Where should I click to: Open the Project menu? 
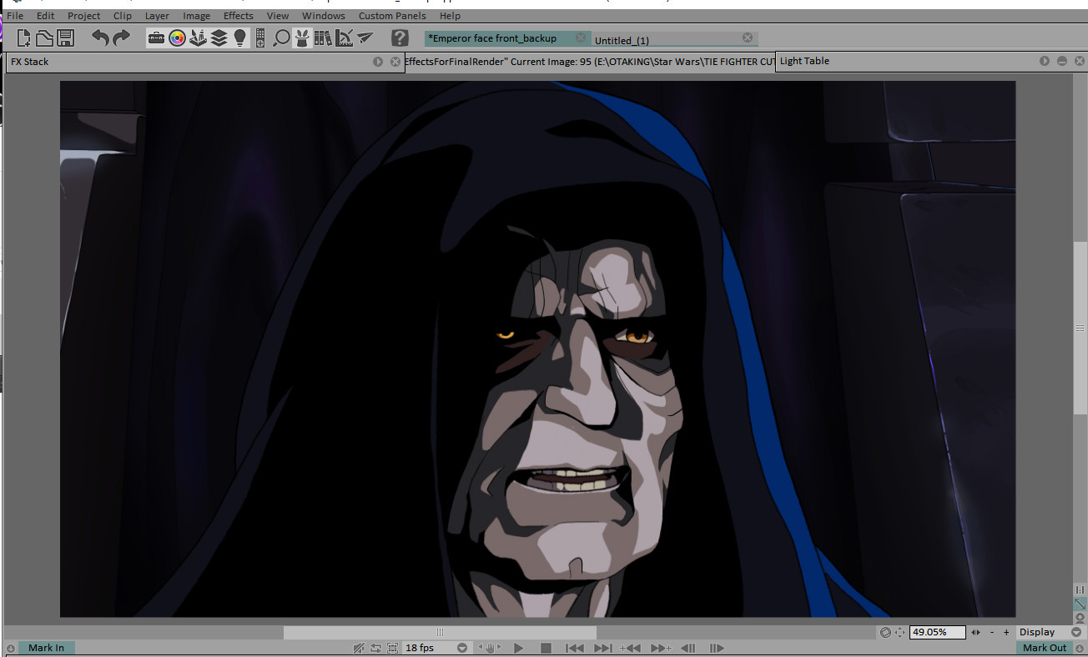(83, 16)
